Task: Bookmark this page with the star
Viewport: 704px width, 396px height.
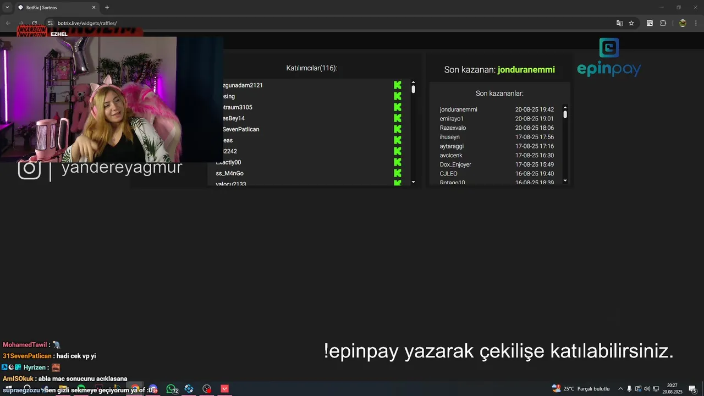Action: (631, 23)
